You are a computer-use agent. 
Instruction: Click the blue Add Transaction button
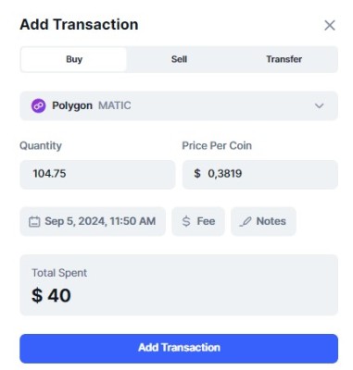point(179,349)
